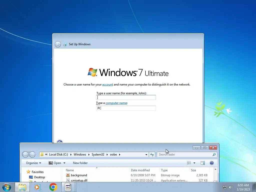Minimize the Explorer window
The height and width of the screenshot is (192, 256).
[x=196, y=148]
